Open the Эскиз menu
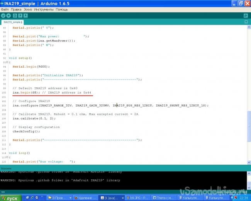The height and width of the screenshot is (201, 251). pyautogui.click(x=27, y=9)
